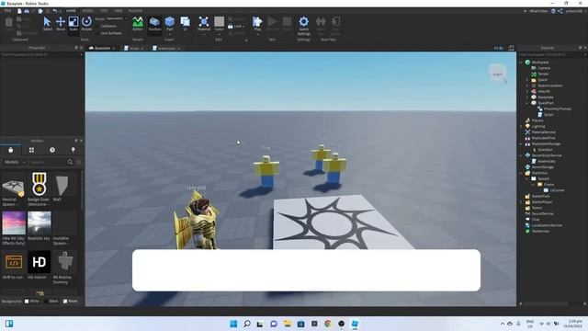Open the FILE menu

[x=7, y=11]
